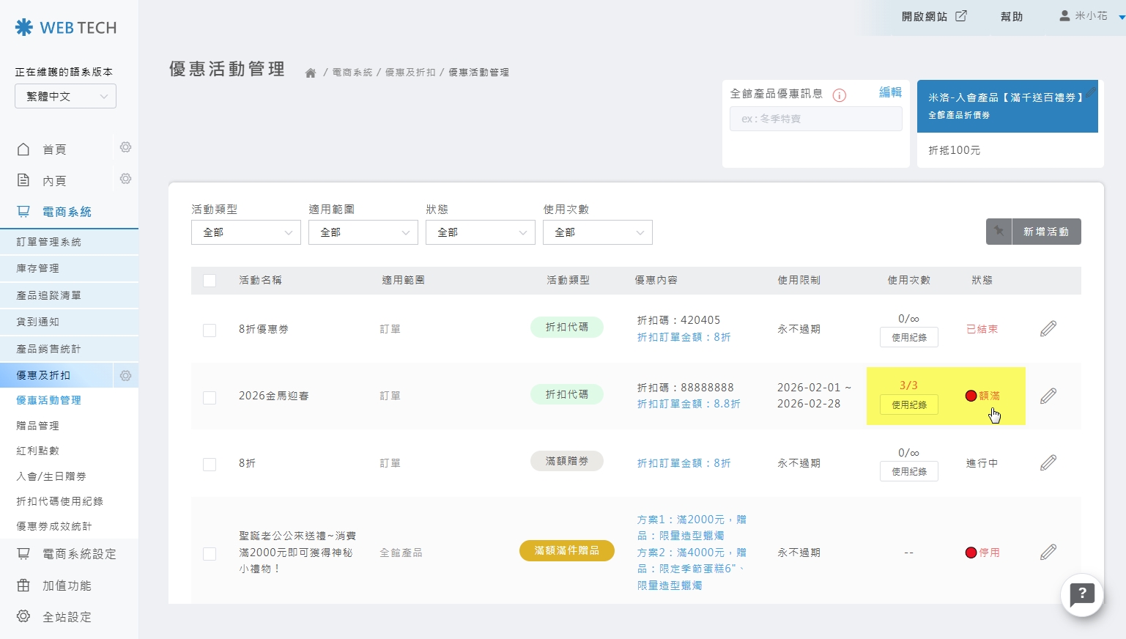The height and width of the screenshot is (639, 1126).
Task: Click the 新增活動 button
Action: click(1045, 232)
